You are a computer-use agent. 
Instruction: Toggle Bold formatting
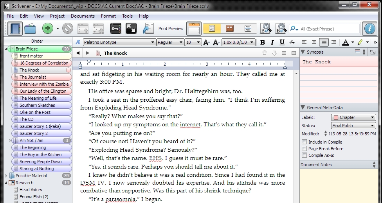[x=262, y=42]
